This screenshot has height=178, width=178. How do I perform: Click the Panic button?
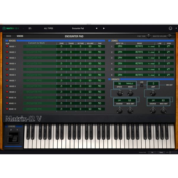tap(161, 152)
